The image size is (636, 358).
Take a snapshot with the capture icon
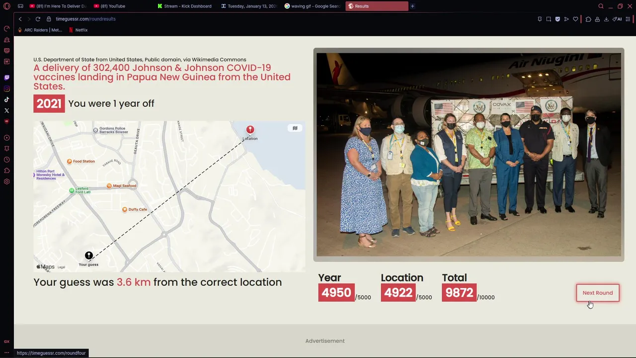pos(549,19)
